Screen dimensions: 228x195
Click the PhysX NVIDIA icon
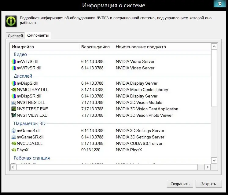point(14,150)
